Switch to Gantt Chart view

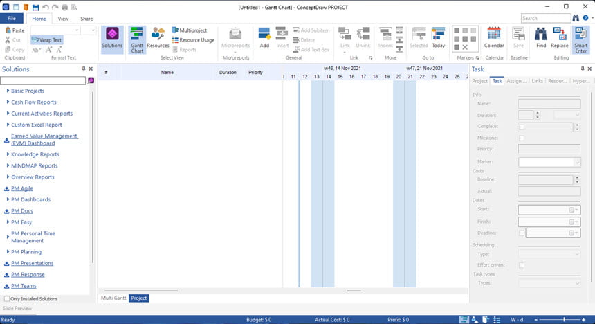tap(137, 39)
